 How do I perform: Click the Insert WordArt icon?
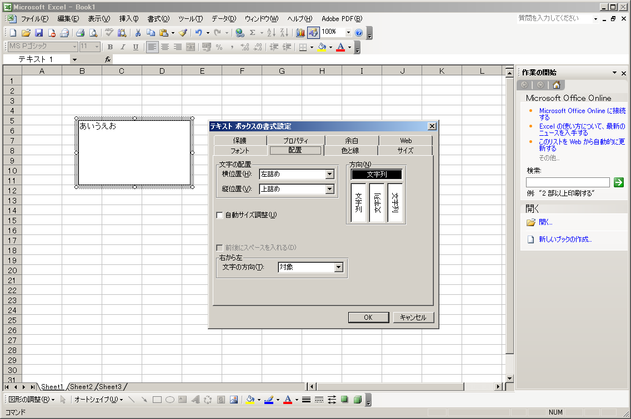196,400
